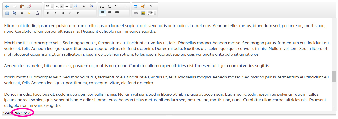The height and width of the screenshot is (119, 338).
Task: Paste from the clipboard icon
Action: [x=22, y=6]
